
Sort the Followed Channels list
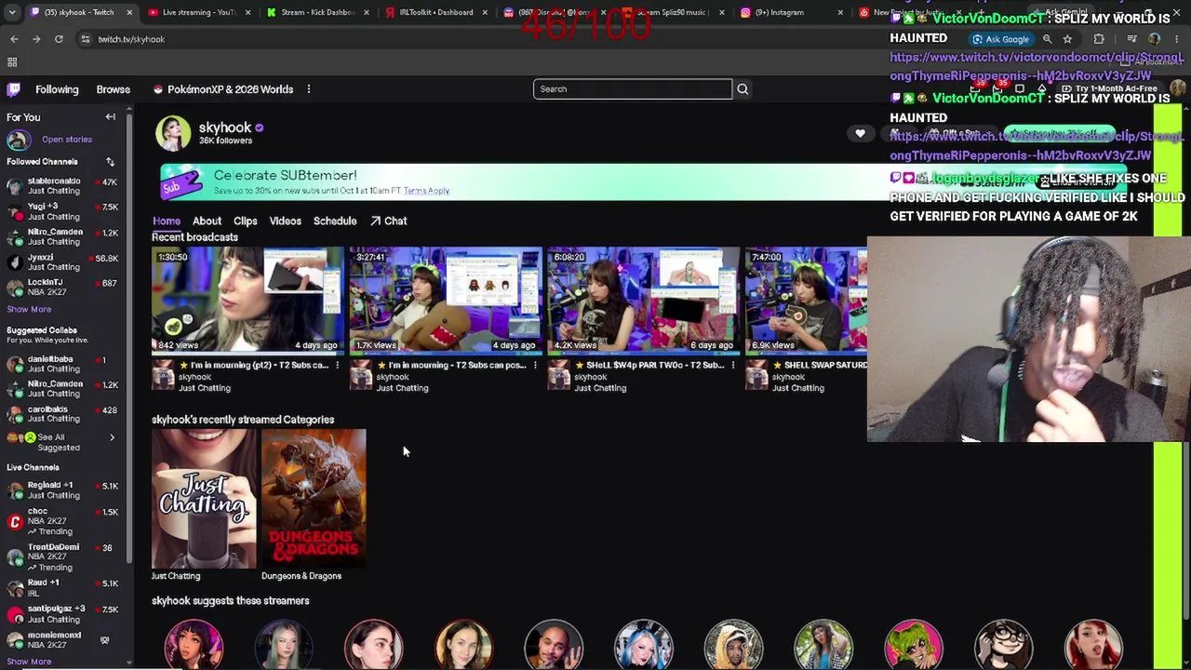pyautogui.click(x=110, y=162)
